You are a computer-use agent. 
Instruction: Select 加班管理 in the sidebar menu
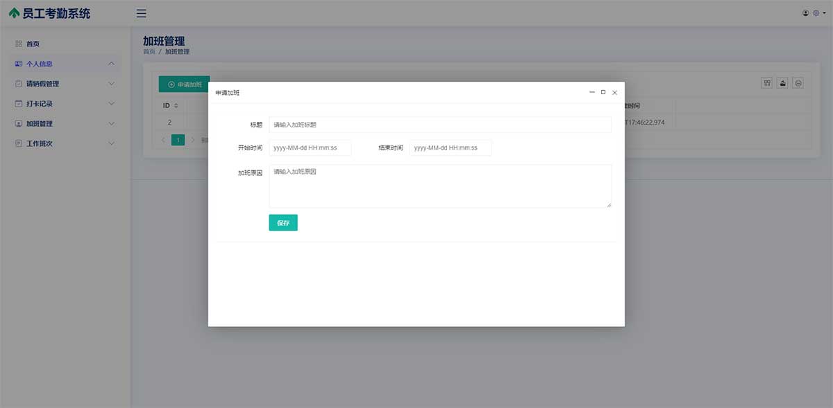click(40, 124)
